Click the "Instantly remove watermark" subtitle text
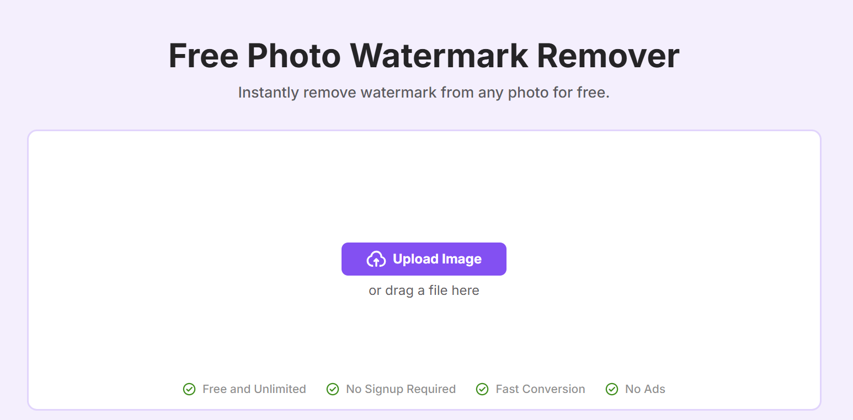 (424, 93)
